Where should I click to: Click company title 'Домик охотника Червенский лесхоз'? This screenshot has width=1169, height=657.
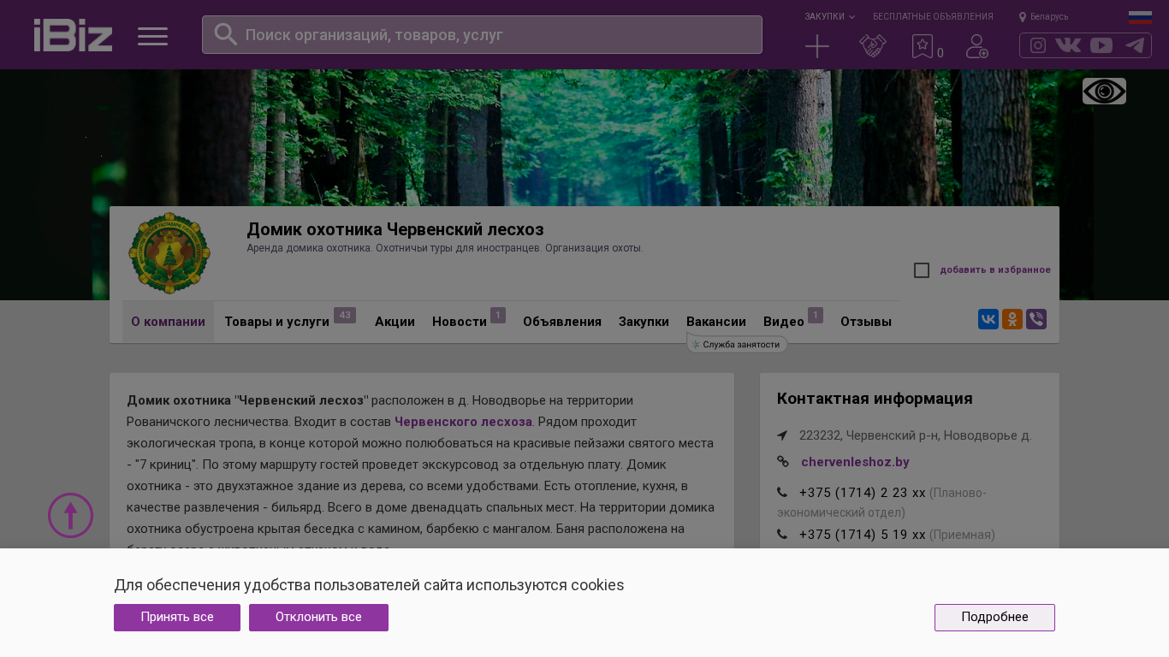click(x=395, y=229)
